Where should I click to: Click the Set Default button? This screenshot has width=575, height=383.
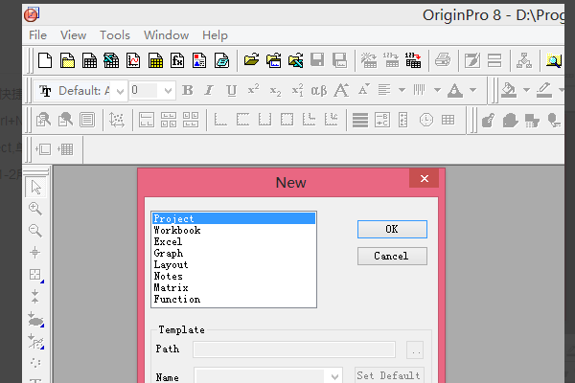pyautogui.click(x=389, y=375)
